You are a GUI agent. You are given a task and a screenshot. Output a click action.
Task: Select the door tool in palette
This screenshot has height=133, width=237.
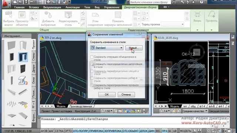click(x=23, y=45)
